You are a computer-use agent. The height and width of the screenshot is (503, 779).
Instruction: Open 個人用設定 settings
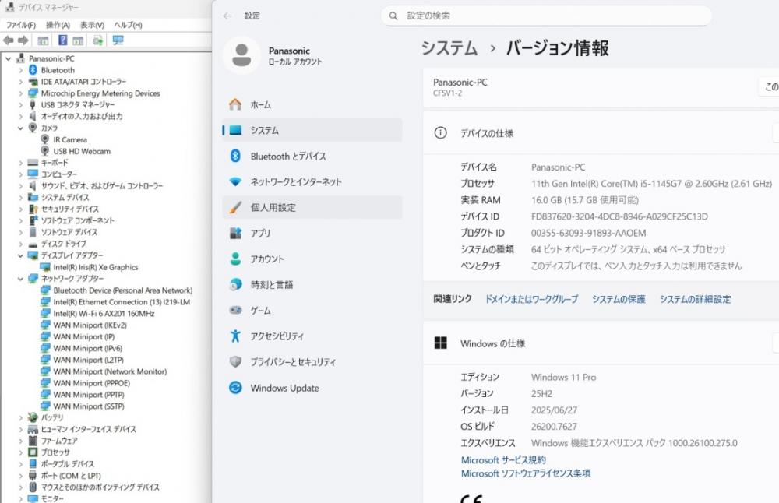312,208
